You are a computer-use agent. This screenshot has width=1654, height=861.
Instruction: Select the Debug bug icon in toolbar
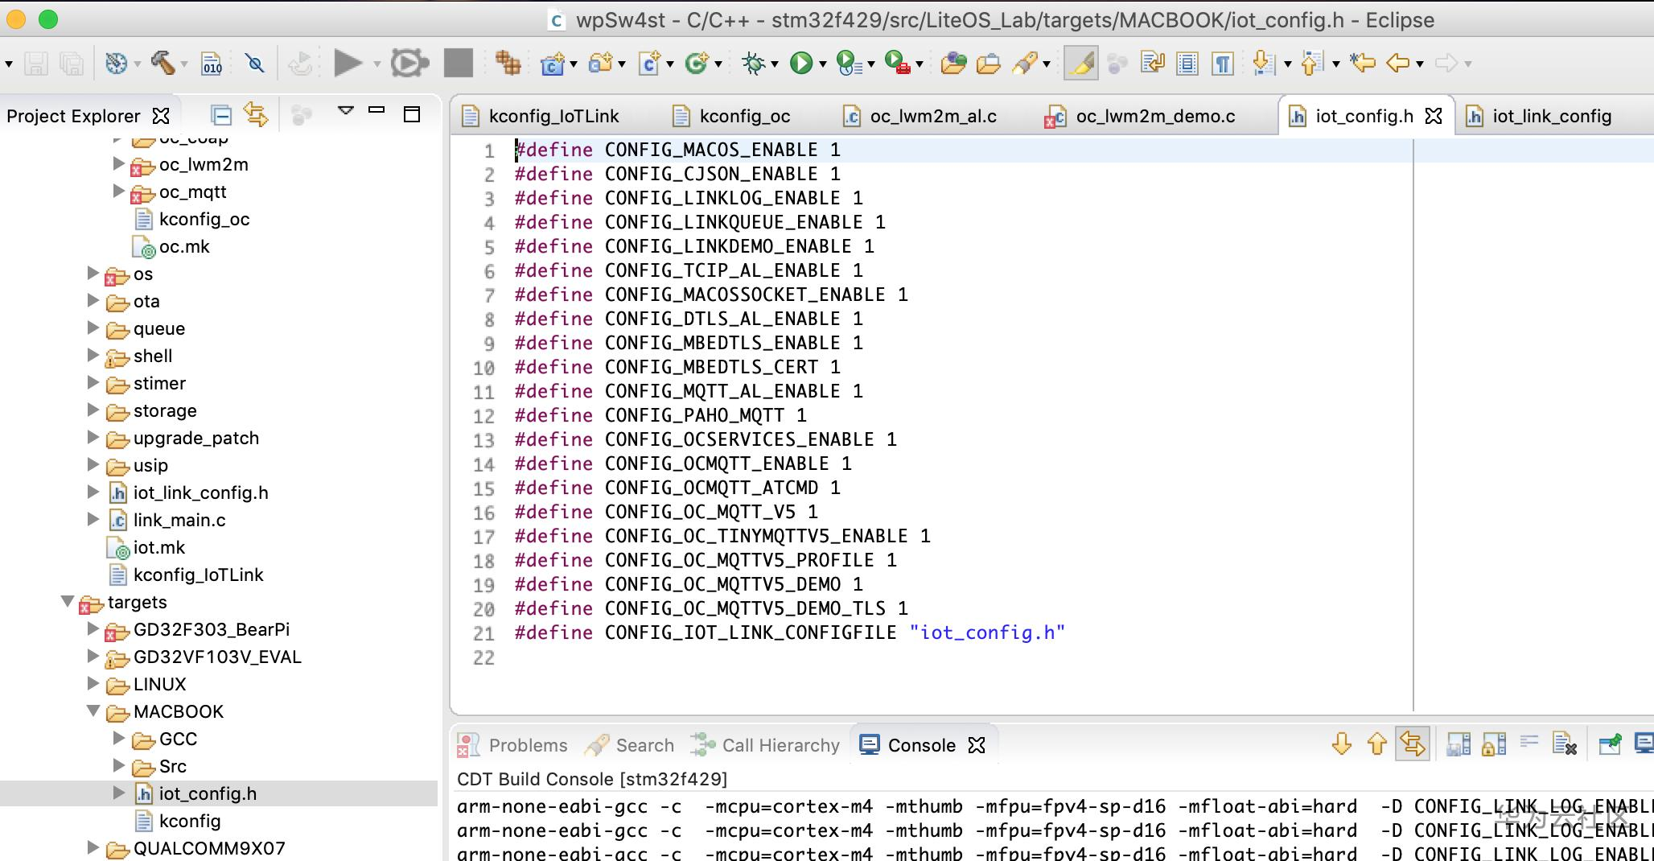pos(752,62)
